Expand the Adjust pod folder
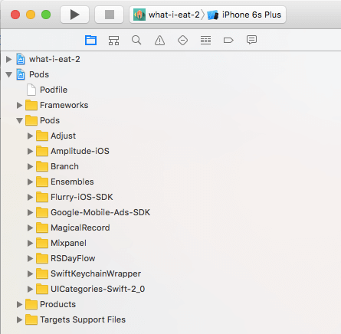341x334 pixels. [x=30, y=136]
